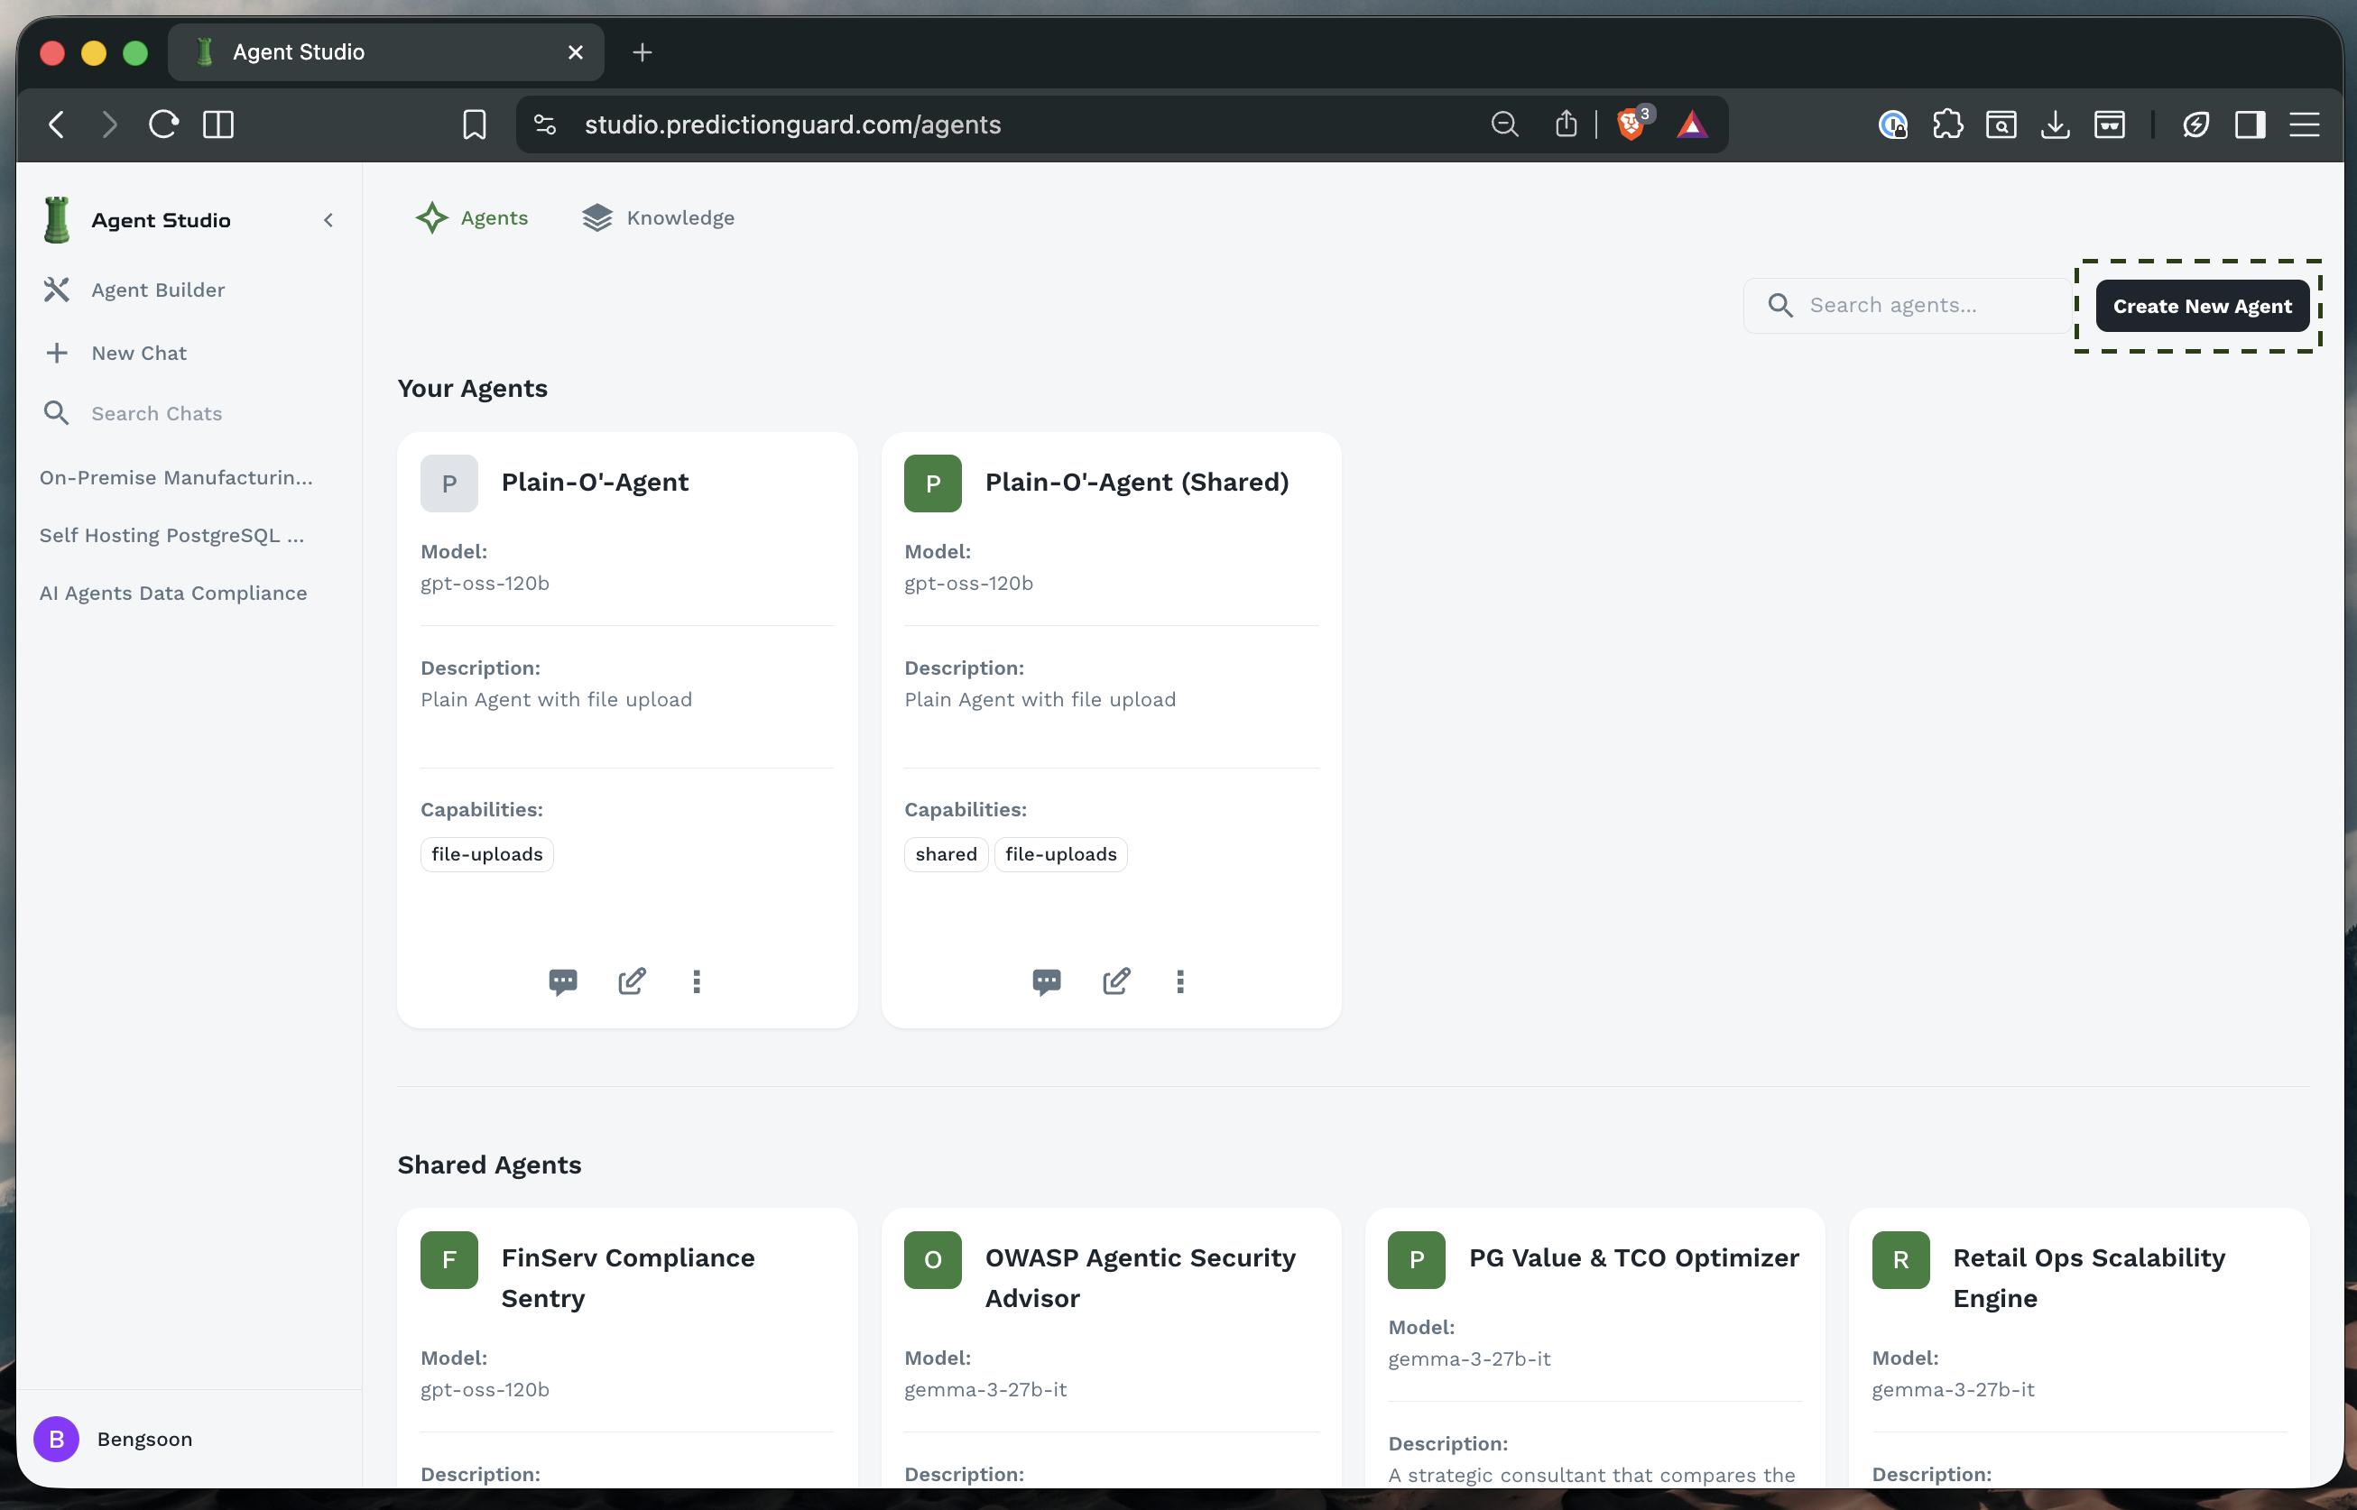Switch to the Knowledge tab
The width and height of the screenshot is (2357, 1510).
658,217
